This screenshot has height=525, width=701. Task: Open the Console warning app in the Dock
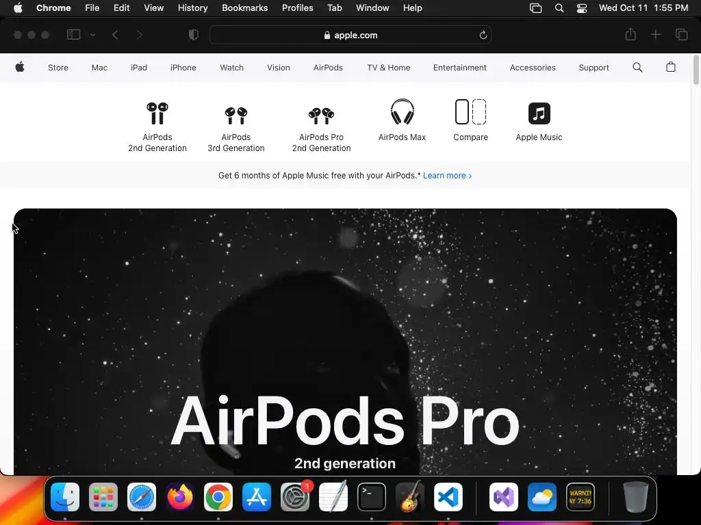pos(581,497)
